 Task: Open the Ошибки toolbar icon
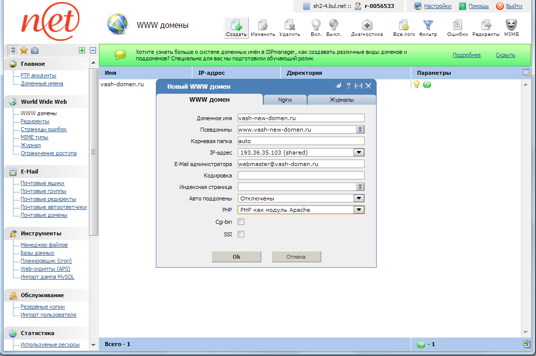coord(457,25)
